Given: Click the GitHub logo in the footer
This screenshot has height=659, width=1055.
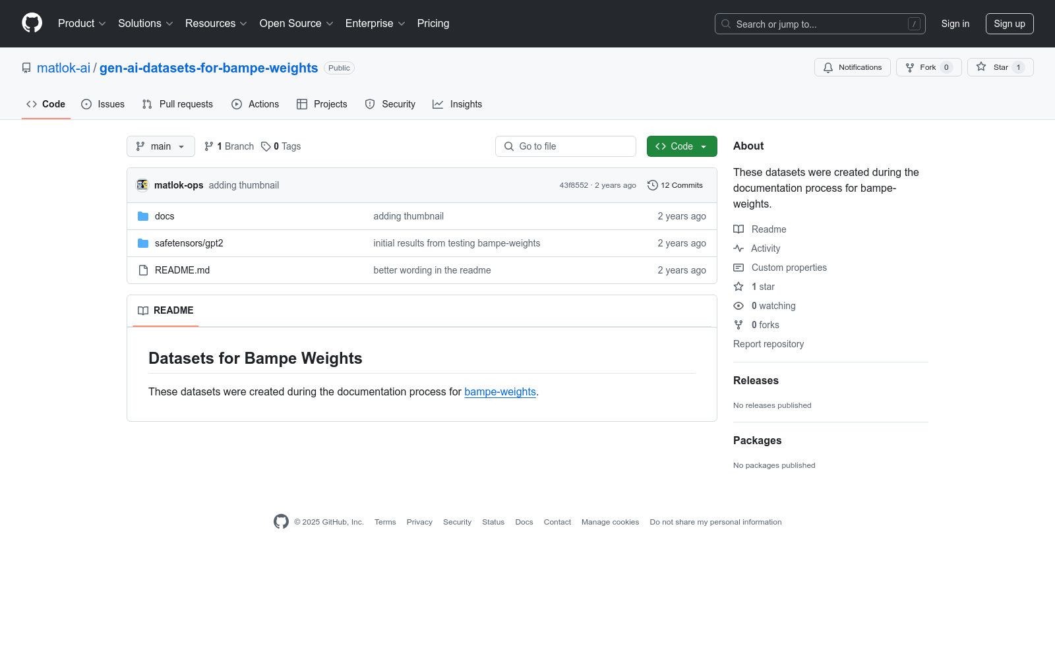Looking at the screenshot, I should click(281, 522).
